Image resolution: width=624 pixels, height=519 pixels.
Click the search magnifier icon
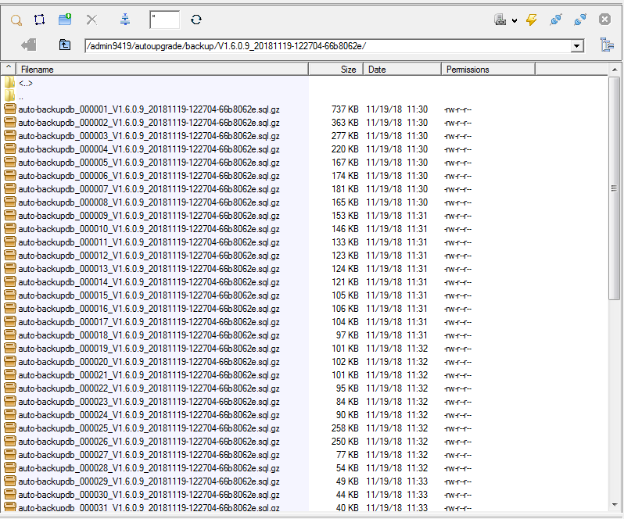coord(16,20)
